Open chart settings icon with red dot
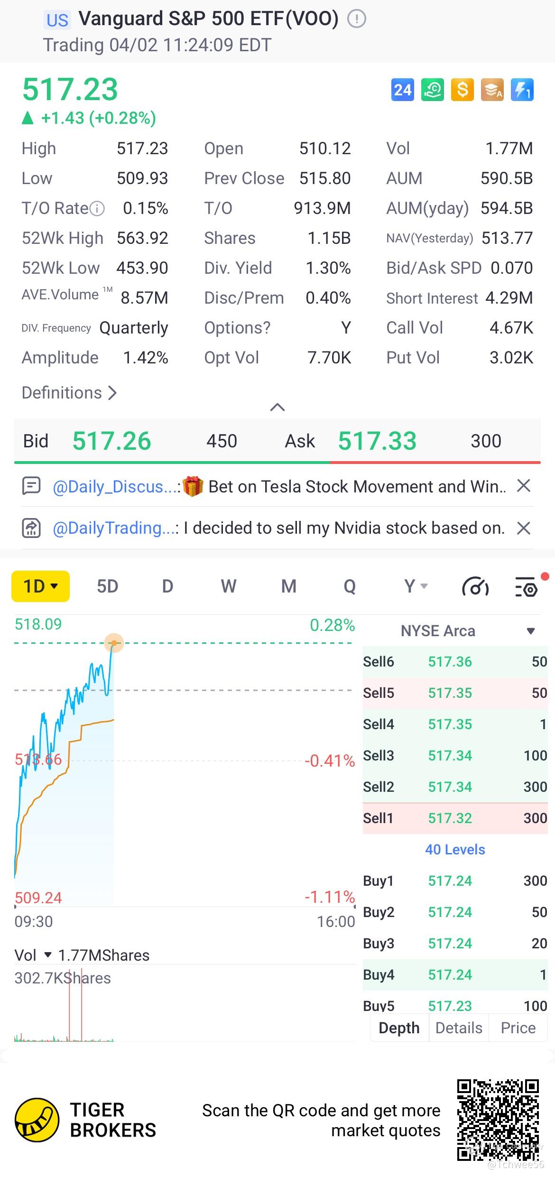Viewport: 555px width, 1177px height. 527,587
